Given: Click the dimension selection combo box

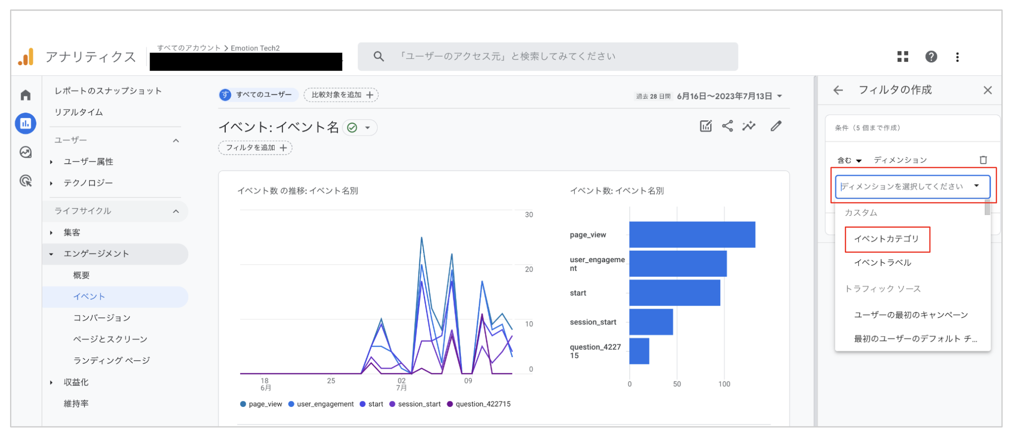Looking at the screenshot, I should 912,186.
